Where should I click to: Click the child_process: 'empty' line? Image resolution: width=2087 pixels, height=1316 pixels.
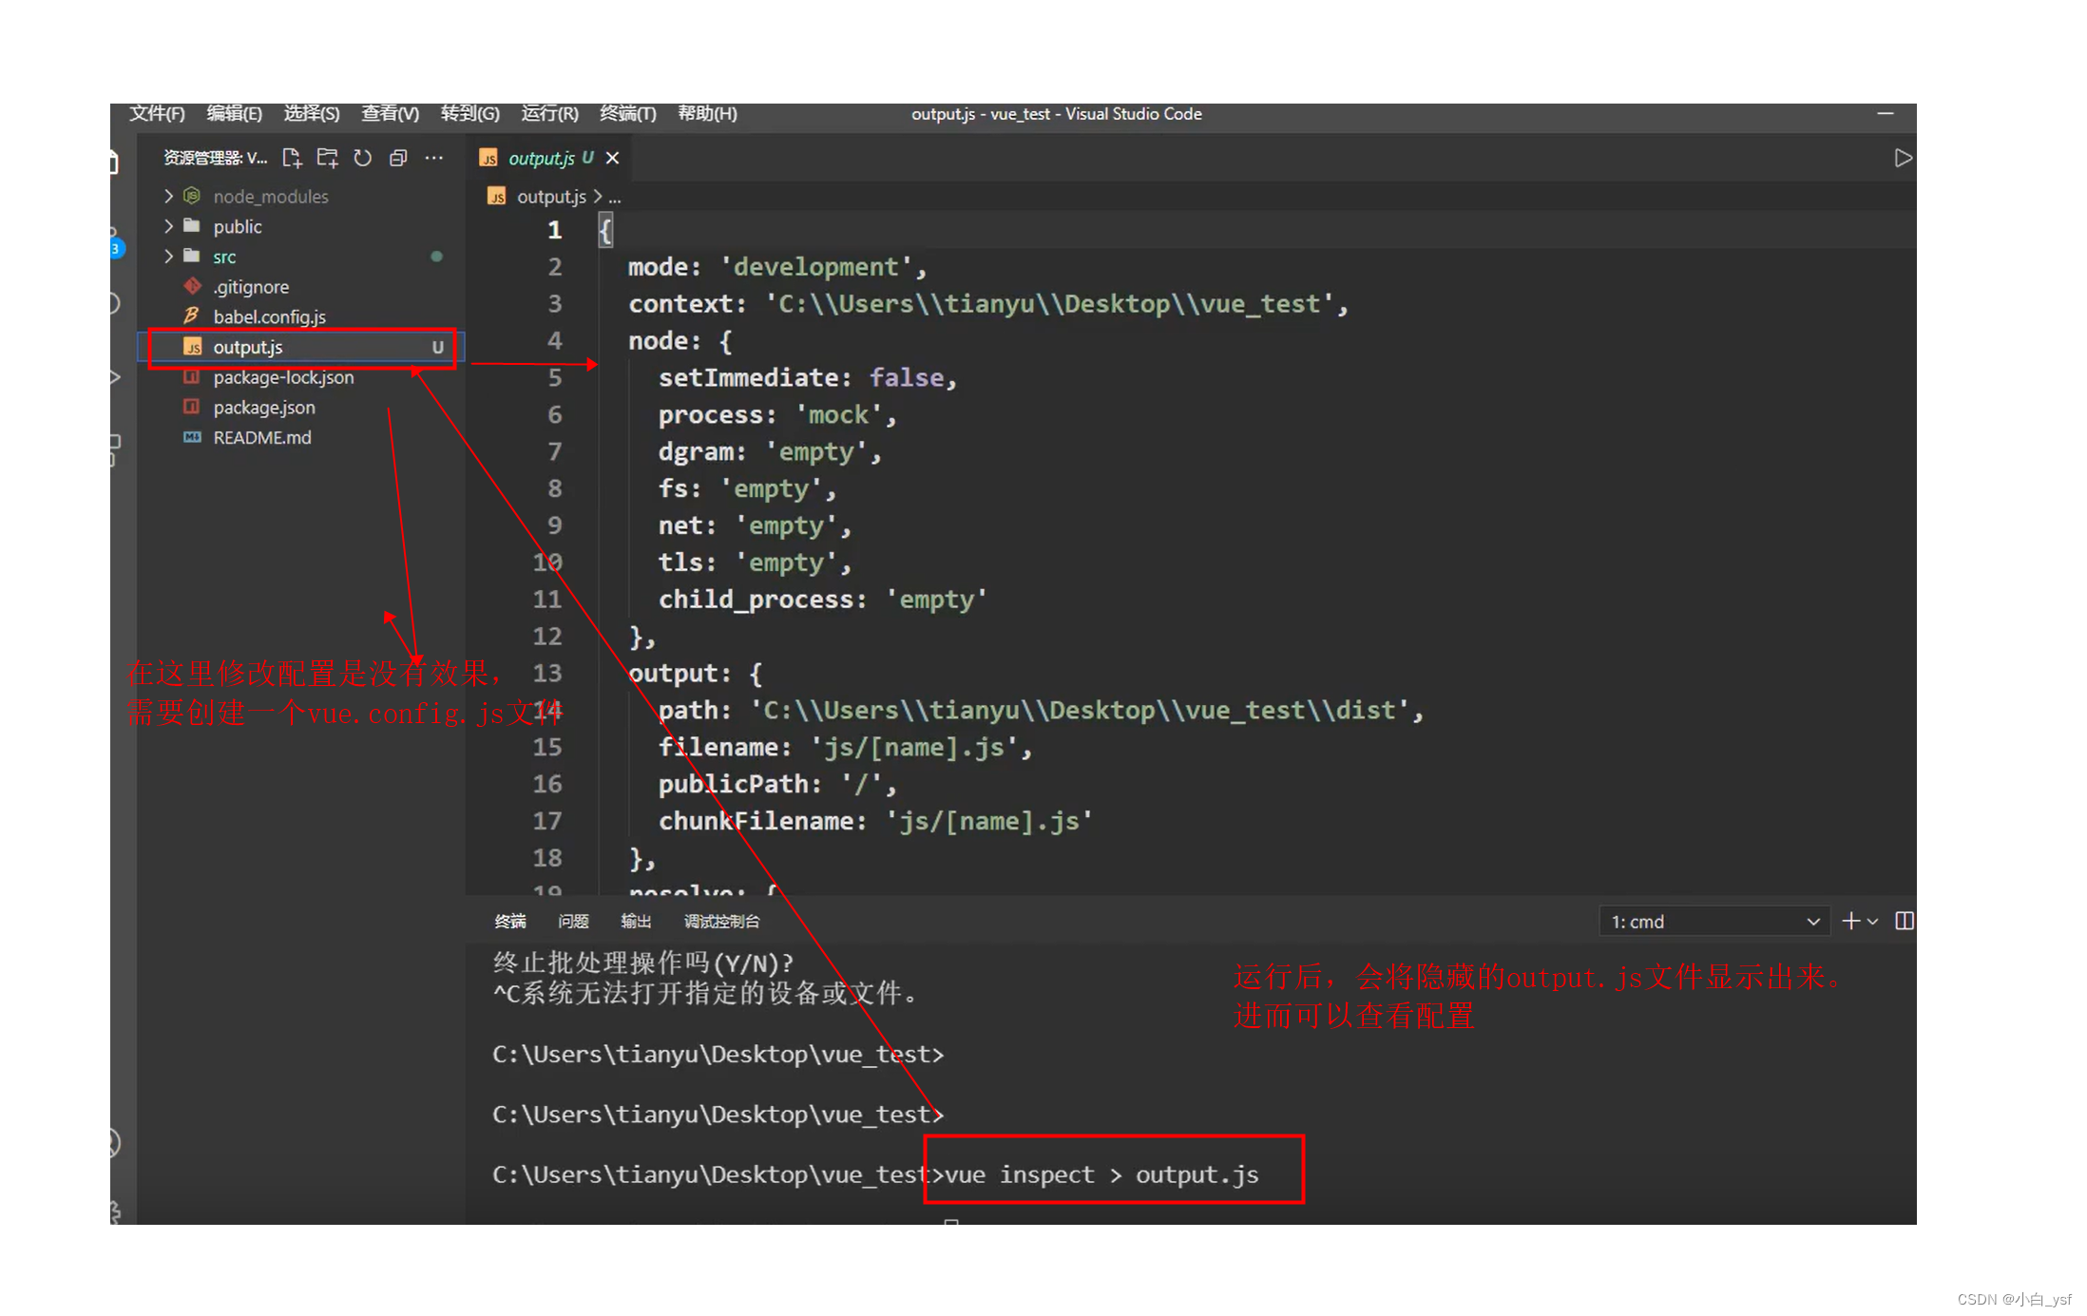click(x=822, y=600)
